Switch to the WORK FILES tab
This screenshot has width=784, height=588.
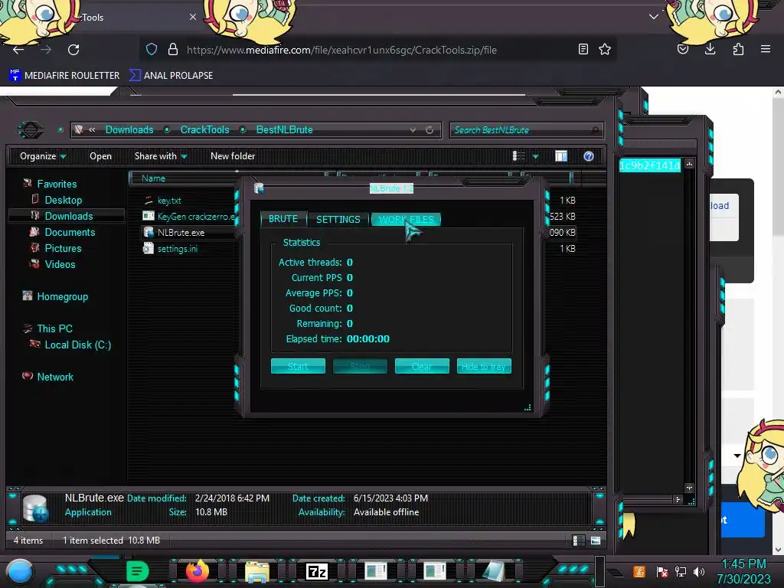(406, 219)
